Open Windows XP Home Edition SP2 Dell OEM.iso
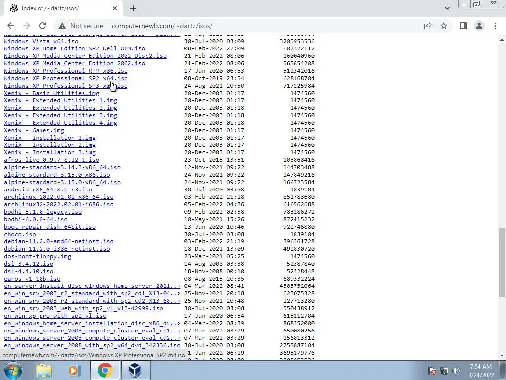This screenshot has width=506, height=380. click(x=75, y=48)
